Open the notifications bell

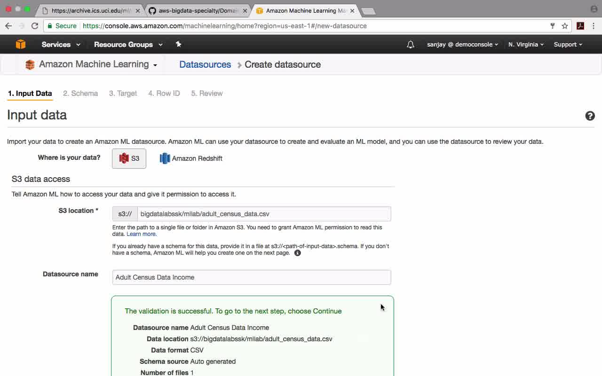[411, 44]
